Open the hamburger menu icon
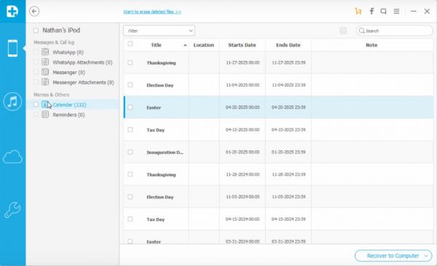 (x=396, y=12)
